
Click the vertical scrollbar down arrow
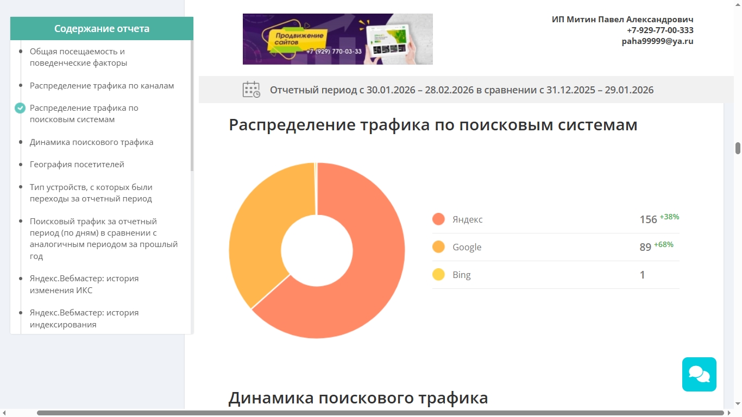pyautogui.click(x=738, y=404)
